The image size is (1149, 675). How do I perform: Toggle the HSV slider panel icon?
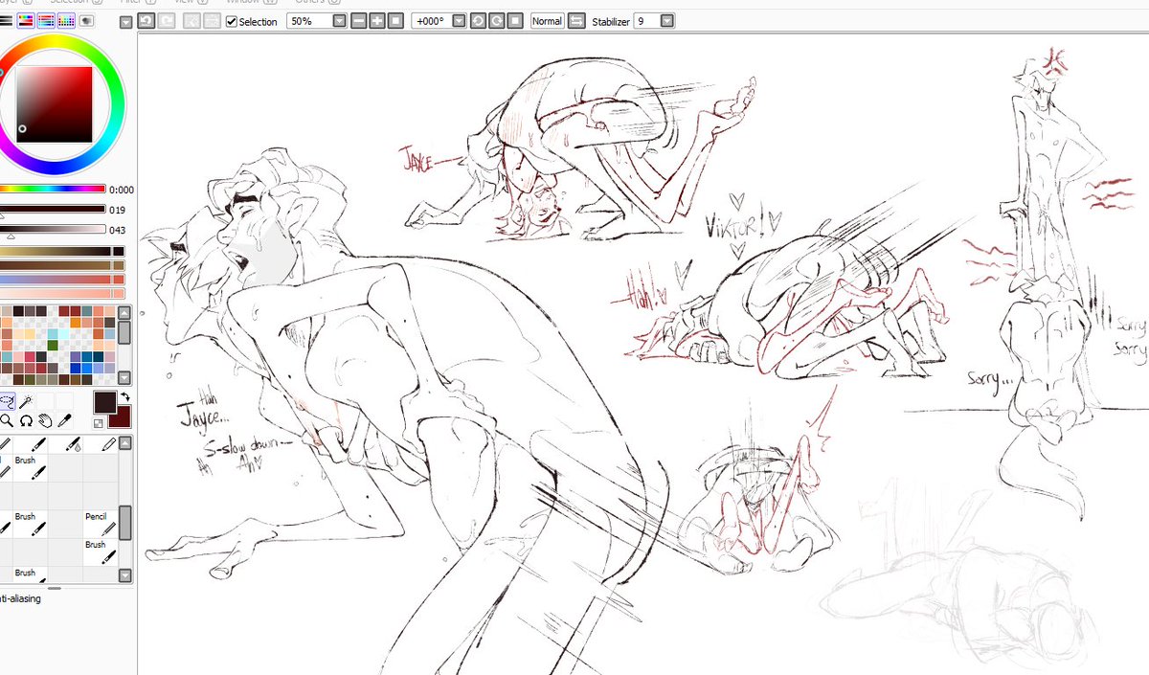(x=27, y=20)
